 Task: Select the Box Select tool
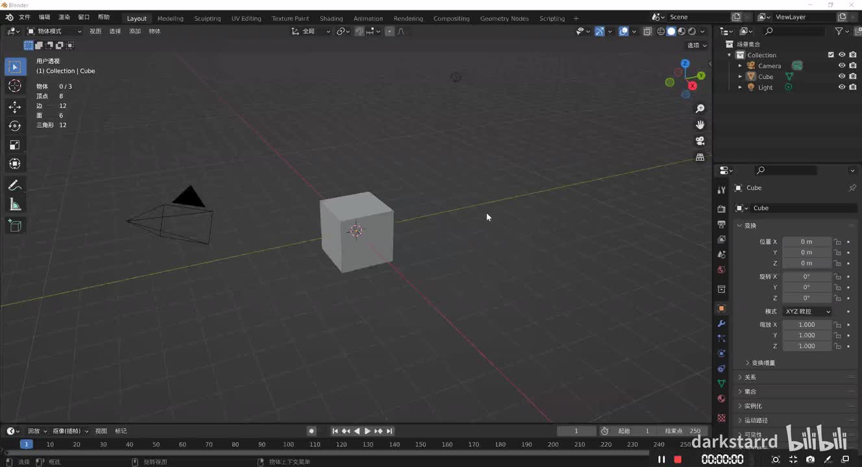(15, 67)
